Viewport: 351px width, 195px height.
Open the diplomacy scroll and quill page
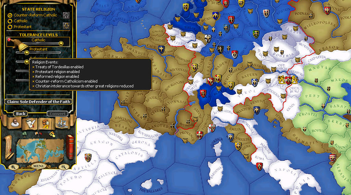click(x=30, y=123)
